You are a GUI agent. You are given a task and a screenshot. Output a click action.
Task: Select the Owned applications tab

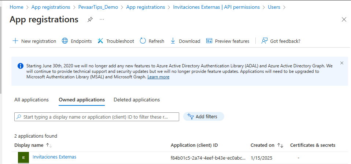click(x=82, y=100)
